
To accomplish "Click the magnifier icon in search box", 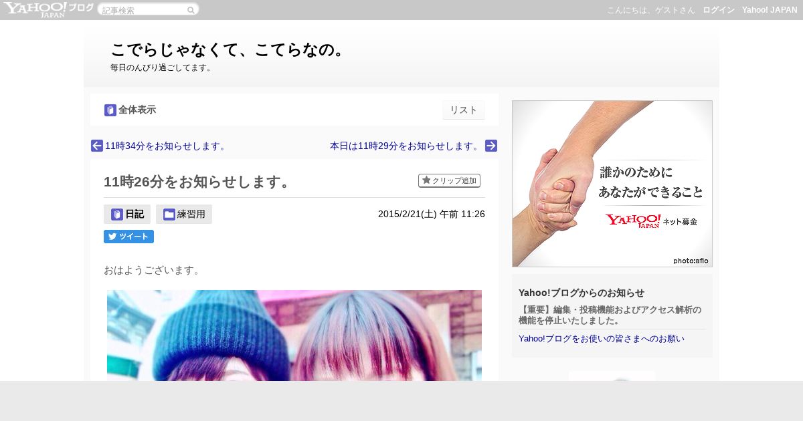I will tap(191, 10).
